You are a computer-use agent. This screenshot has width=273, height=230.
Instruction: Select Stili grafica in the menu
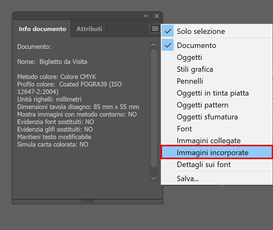click(195, 69)
